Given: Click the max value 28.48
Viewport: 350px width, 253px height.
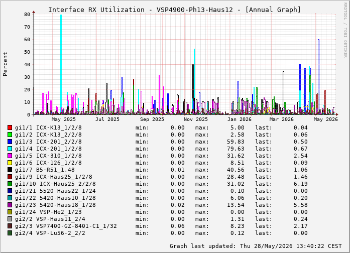Looking at the screenshot, I should coord(236,177).
